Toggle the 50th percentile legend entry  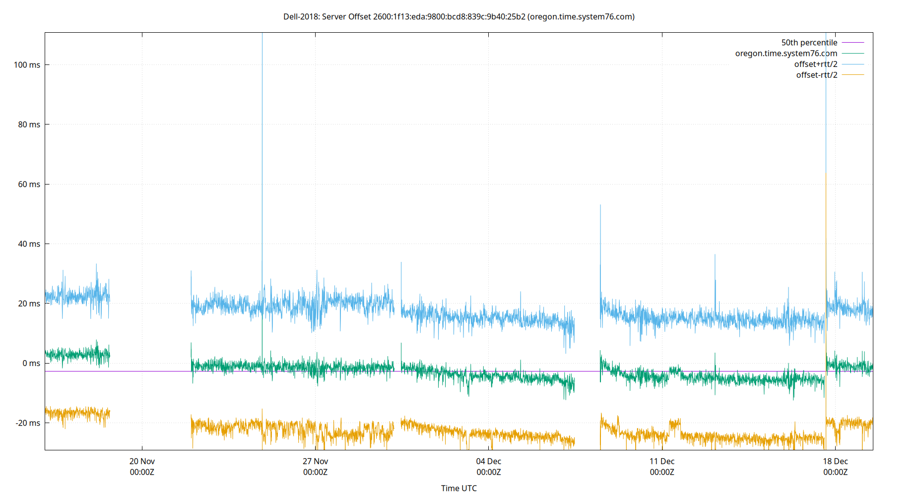(x=809, y=42)
